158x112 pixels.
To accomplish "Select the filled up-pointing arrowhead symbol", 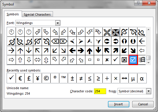I will [90, 41].
